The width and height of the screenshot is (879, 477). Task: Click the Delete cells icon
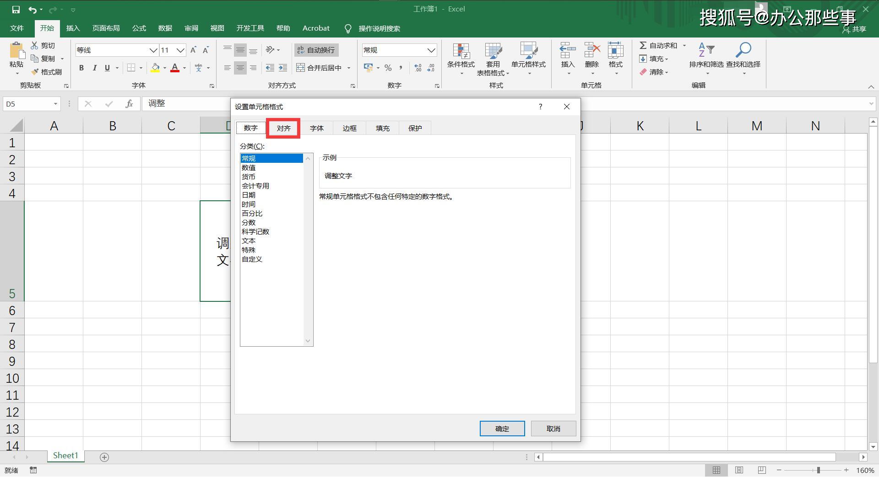pos(592,51)
